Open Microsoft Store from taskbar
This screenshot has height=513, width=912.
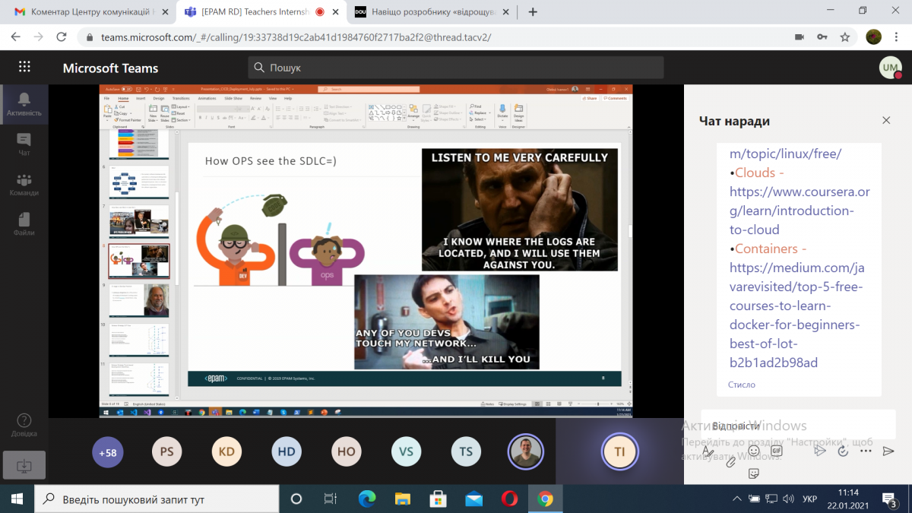pos(439,499)
